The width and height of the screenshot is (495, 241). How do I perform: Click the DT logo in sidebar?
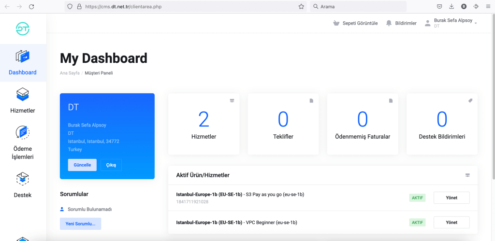pos(23,29)
